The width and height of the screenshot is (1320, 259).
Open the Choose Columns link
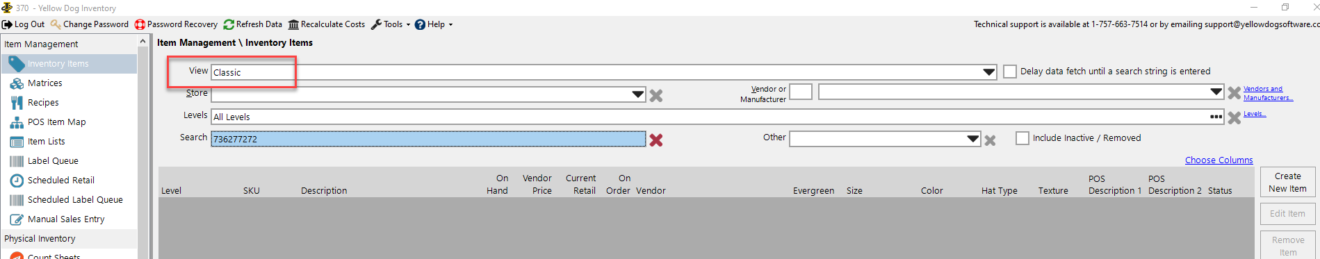[1219, 160]
